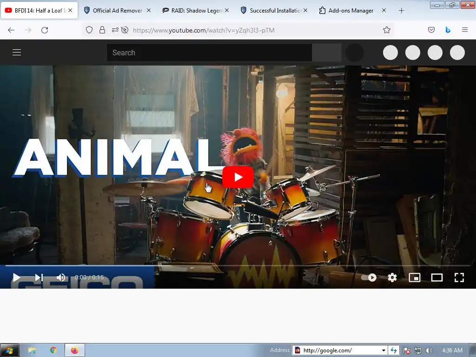The height and width of the screenshot is (357, 476).
Task: Click the autoplay blocked icon in the address bar
Action: [125, 30]
